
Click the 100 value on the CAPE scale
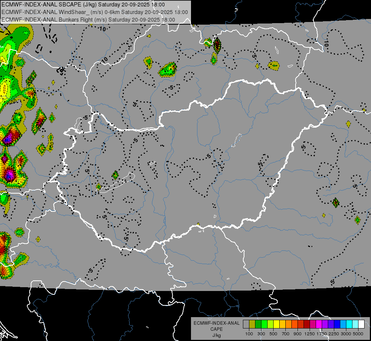pyautogui.click(x=249, y=334)
